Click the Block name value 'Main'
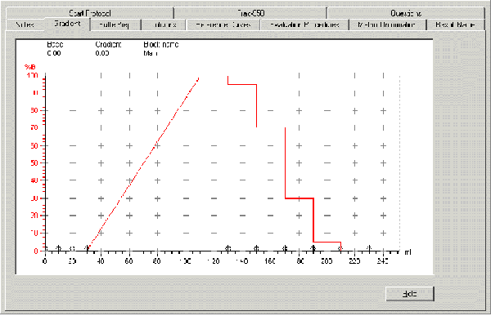 [150, 53]
